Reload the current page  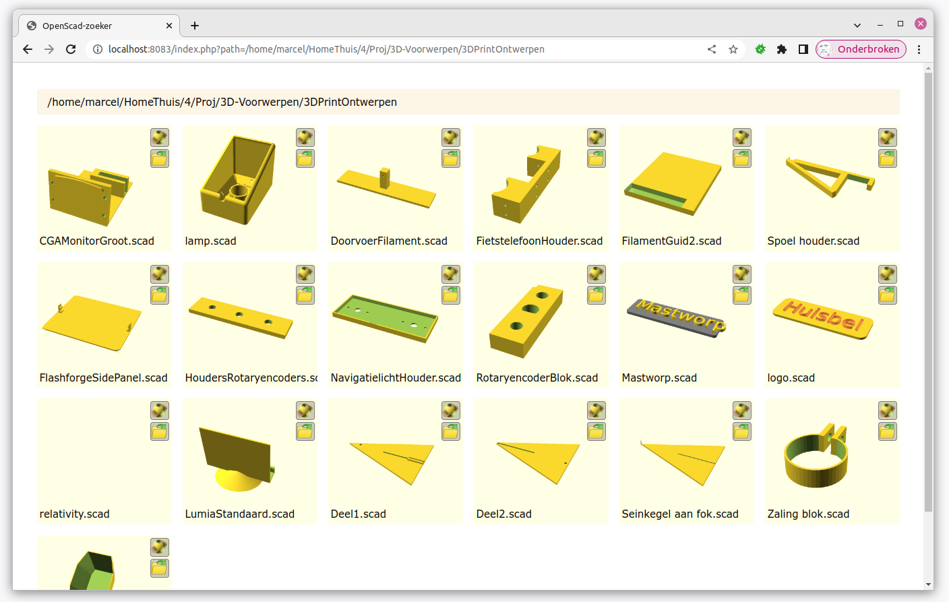point(71,49)
